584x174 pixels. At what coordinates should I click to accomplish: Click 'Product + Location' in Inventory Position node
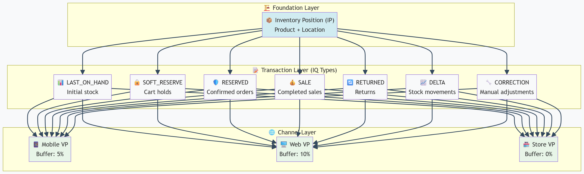pos(300,30)
